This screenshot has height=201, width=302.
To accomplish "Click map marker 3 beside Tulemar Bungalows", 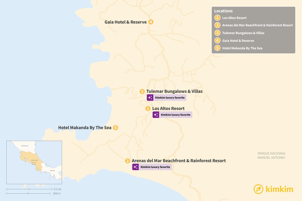I will coord(142,92).
